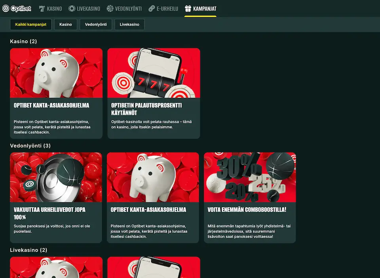Filter campaigns by Livekasino
The image size is (380, 278).
coord(129,25)
